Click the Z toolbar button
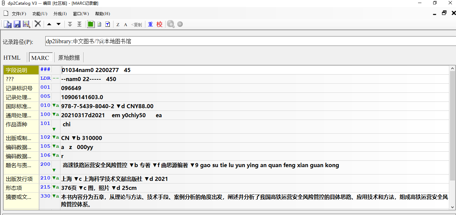The image size is (456, 215). [x=118, y=24]
